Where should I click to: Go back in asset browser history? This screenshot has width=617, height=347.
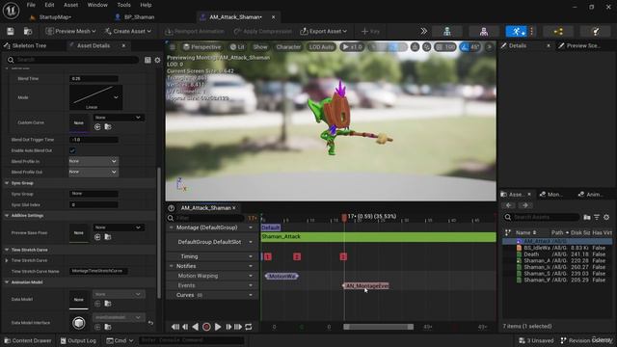[x=509, y=205]
